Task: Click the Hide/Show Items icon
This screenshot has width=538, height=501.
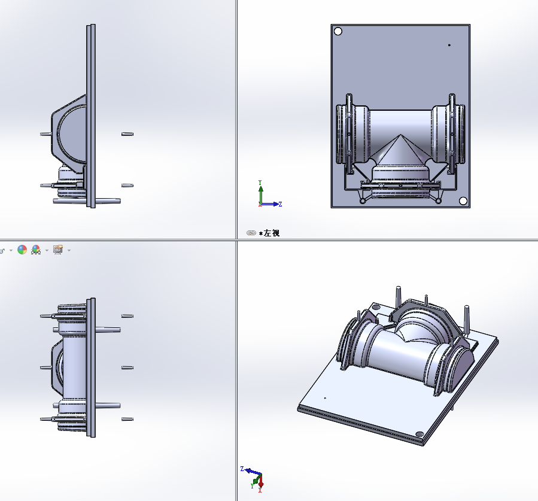Action: pyautogui.click(x=2, y=250)
